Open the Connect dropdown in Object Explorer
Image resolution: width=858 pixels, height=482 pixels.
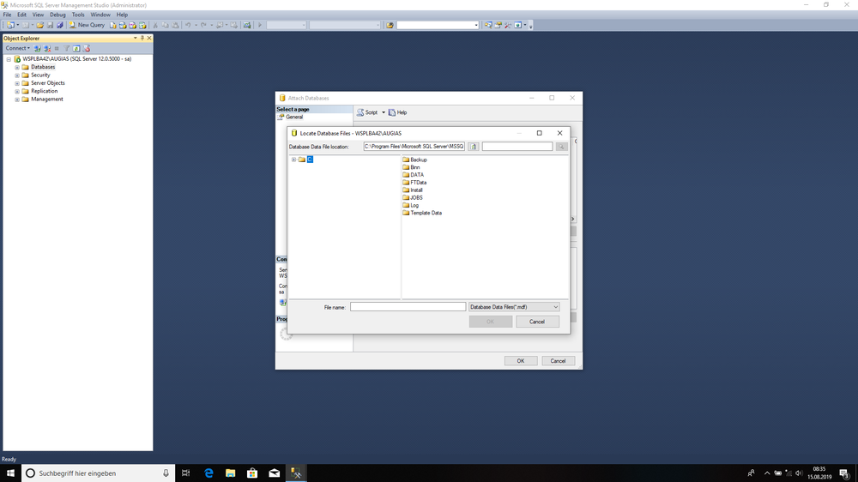(x=17, y=48)
